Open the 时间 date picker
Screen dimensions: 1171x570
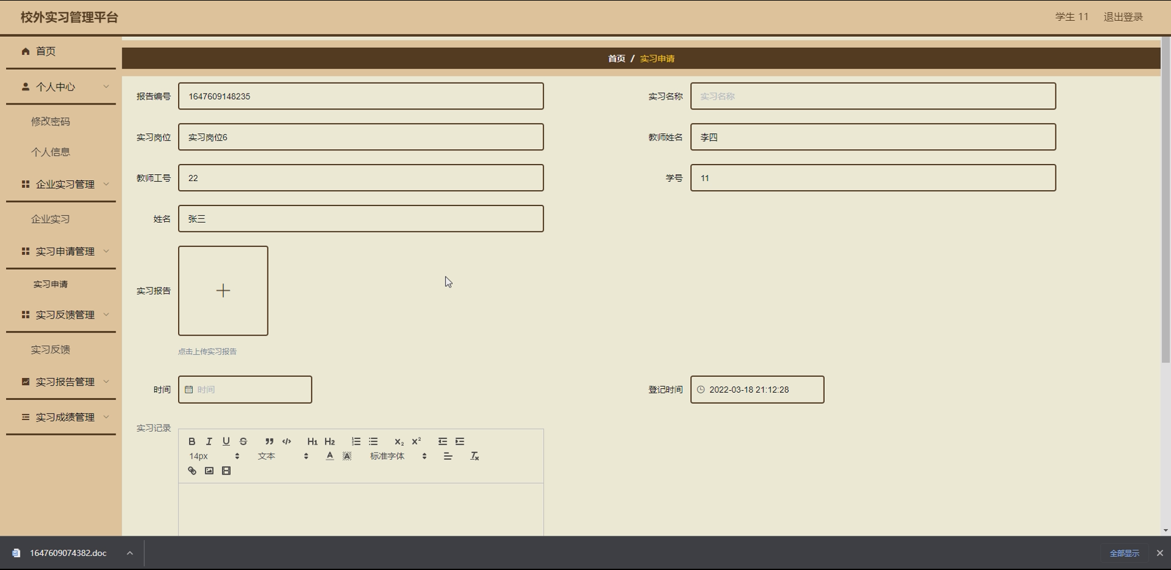(245, 390)
